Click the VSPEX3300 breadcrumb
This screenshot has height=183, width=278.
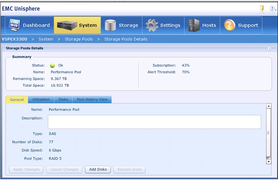click(14, 39)
